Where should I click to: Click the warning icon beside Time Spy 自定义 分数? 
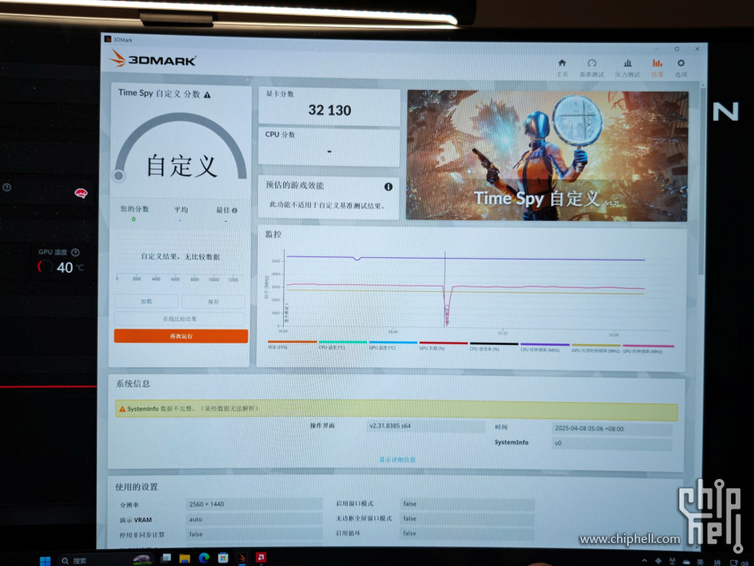pos(207,95)
